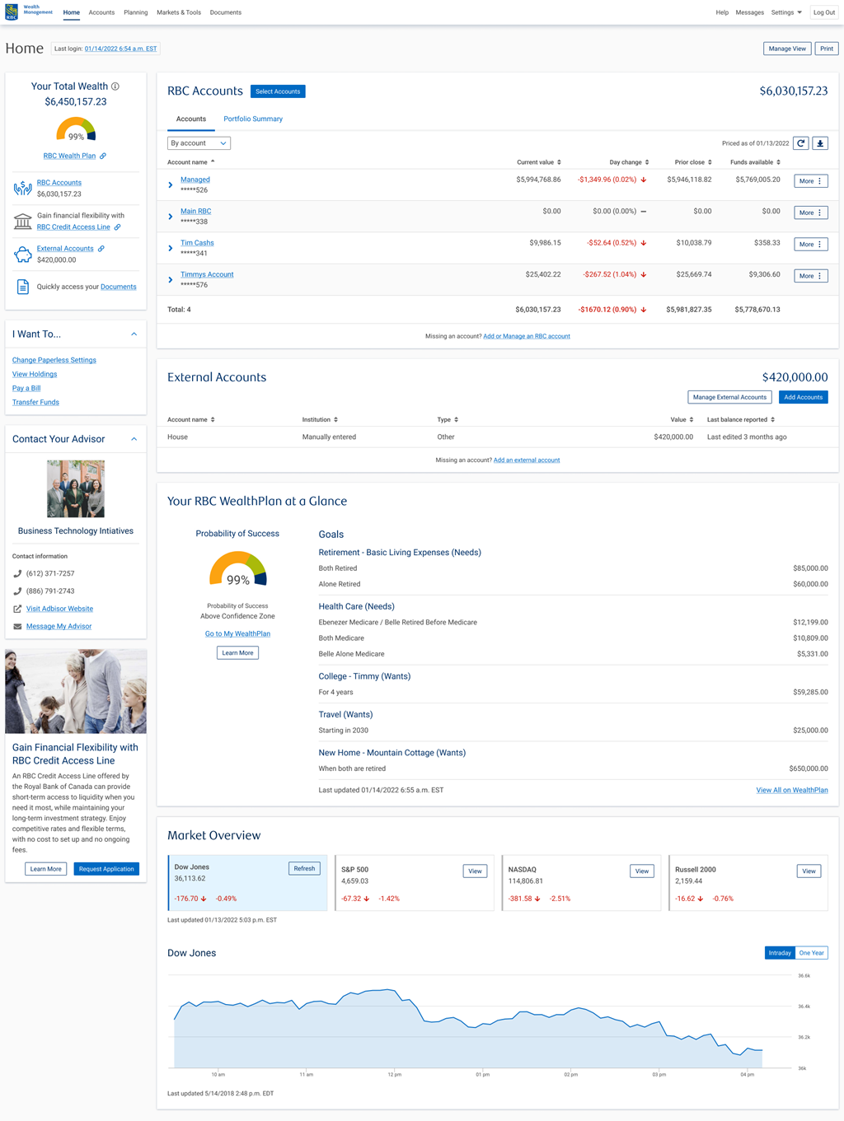Click the Add Accounts button
844x1121 pixels.
coord(804,397)
